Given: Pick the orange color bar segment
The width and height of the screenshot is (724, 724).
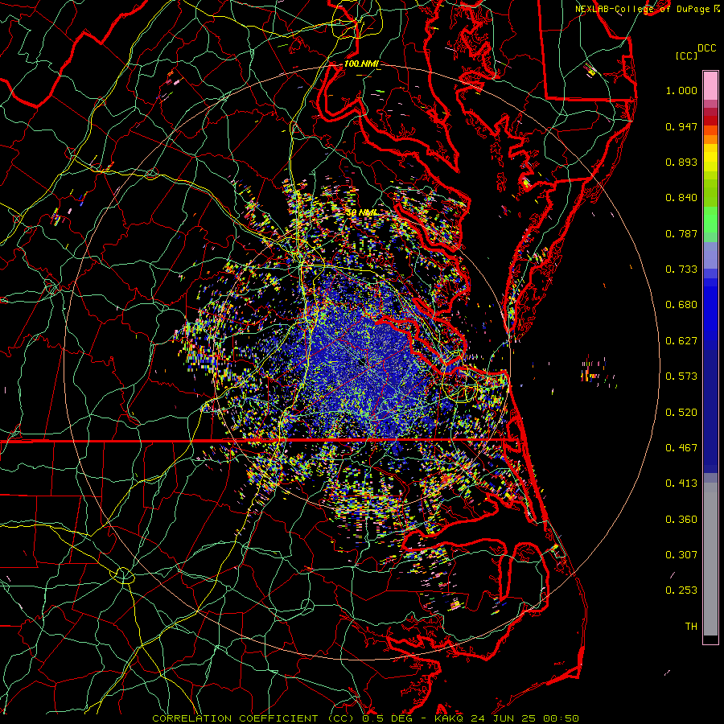Looking at the screenshot, I should [710, 139].
